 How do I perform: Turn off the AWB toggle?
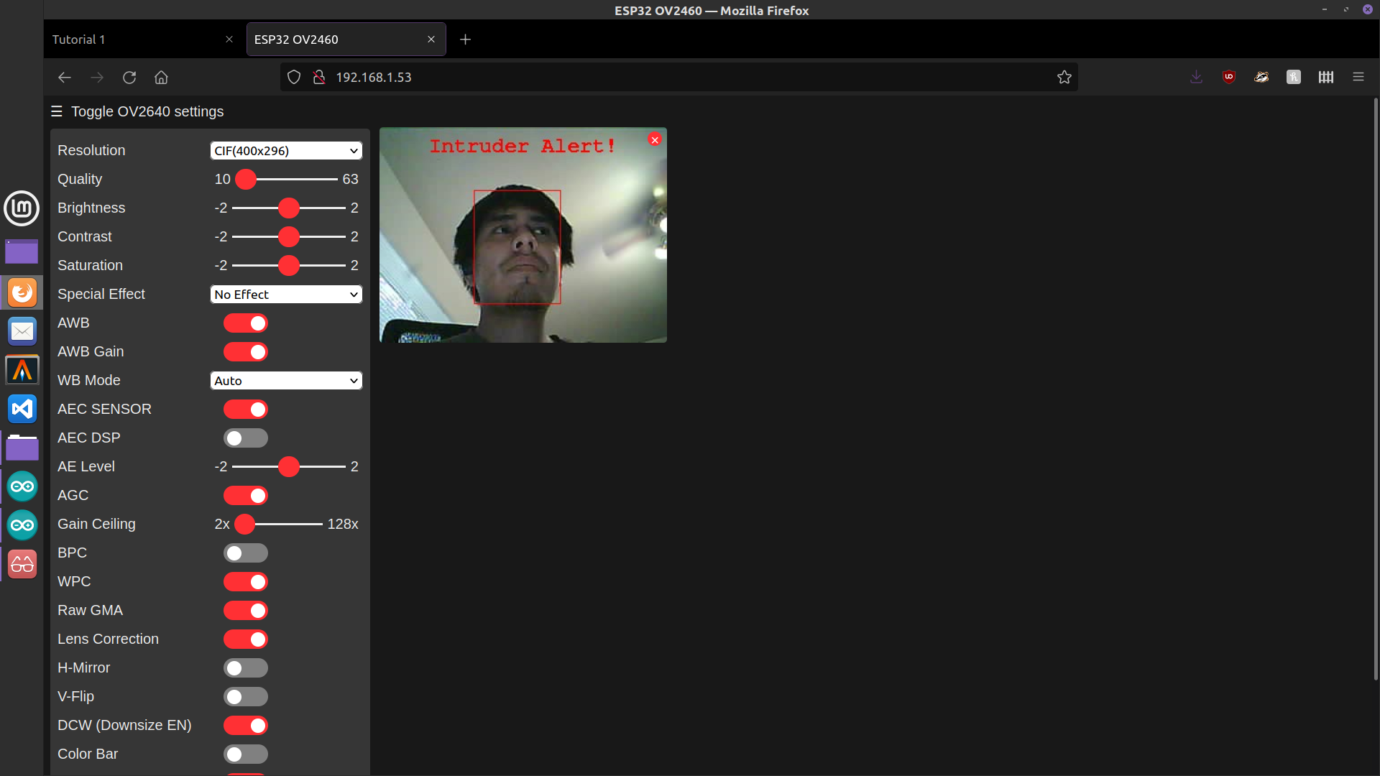[246, 323]
